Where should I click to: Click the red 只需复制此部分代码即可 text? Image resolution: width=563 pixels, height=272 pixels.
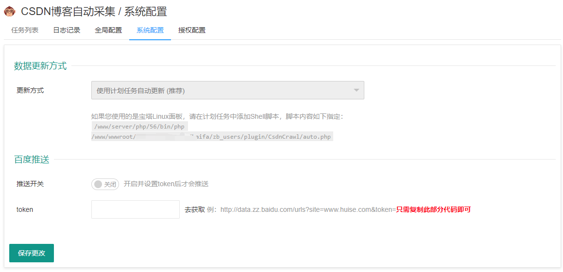click(433, 209)
